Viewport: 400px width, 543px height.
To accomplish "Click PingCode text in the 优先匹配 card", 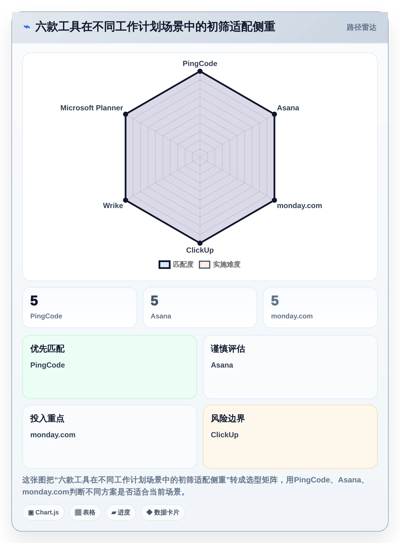I will [47, 365].
